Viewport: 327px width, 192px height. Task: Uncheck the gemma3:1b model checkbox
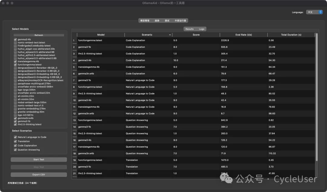tap(15, 121)
